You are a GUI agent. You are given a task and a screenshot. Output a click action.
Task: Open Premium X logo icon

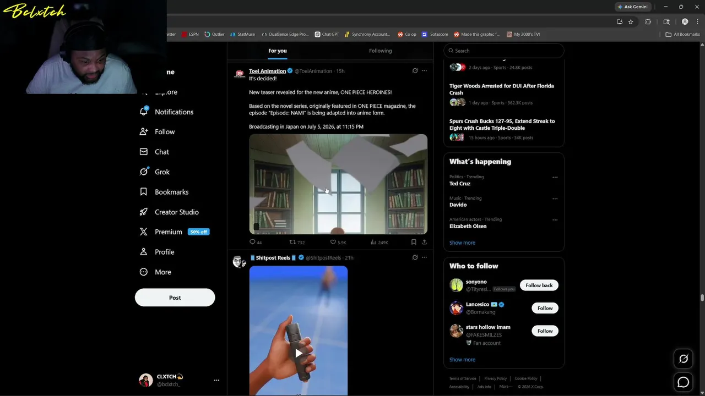144,232
